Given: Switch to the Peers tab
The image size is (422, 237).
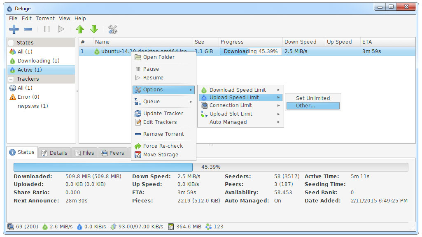Looking at the screenshot, I should pyautogui.click(x=113, y=153).
